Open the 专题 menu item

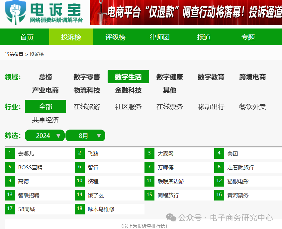pyautogui.click(x=248, y=37)
